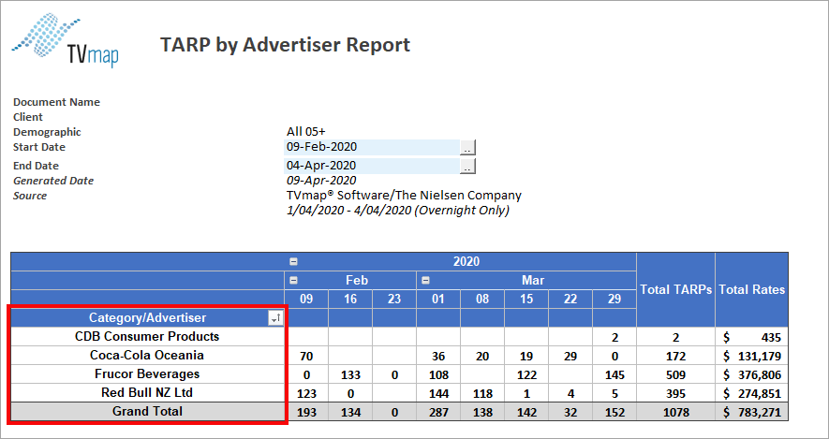
Task: Open the Start Date picker button
Action: tap(468, 147)
